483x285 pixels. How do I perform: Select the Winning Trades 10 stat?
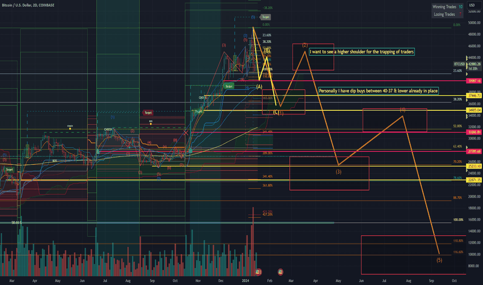447,7
